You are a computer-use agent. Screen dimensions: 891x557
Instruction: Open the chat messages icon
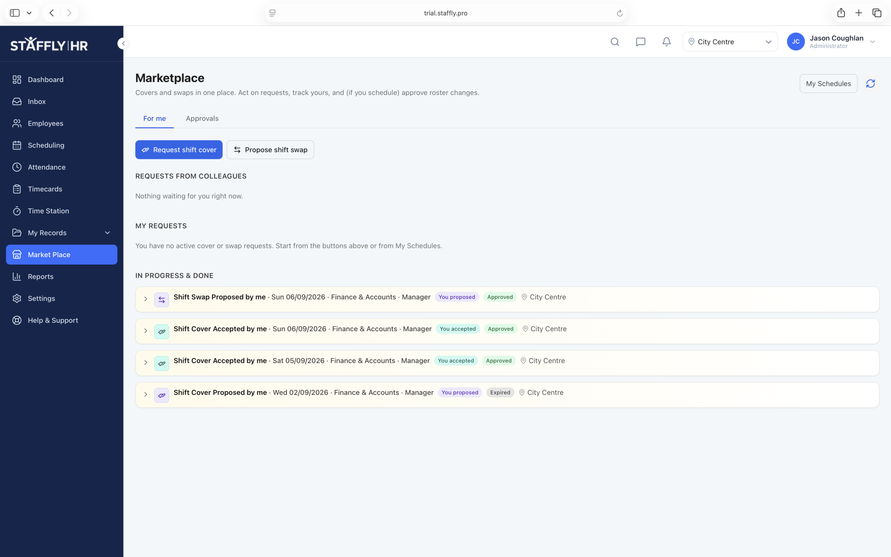coord(640,42)
